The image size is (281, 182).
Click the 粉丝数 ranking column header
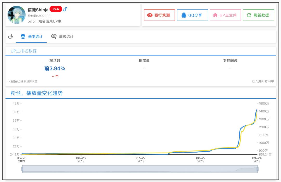pyautogui.click(x=55, y=61)
